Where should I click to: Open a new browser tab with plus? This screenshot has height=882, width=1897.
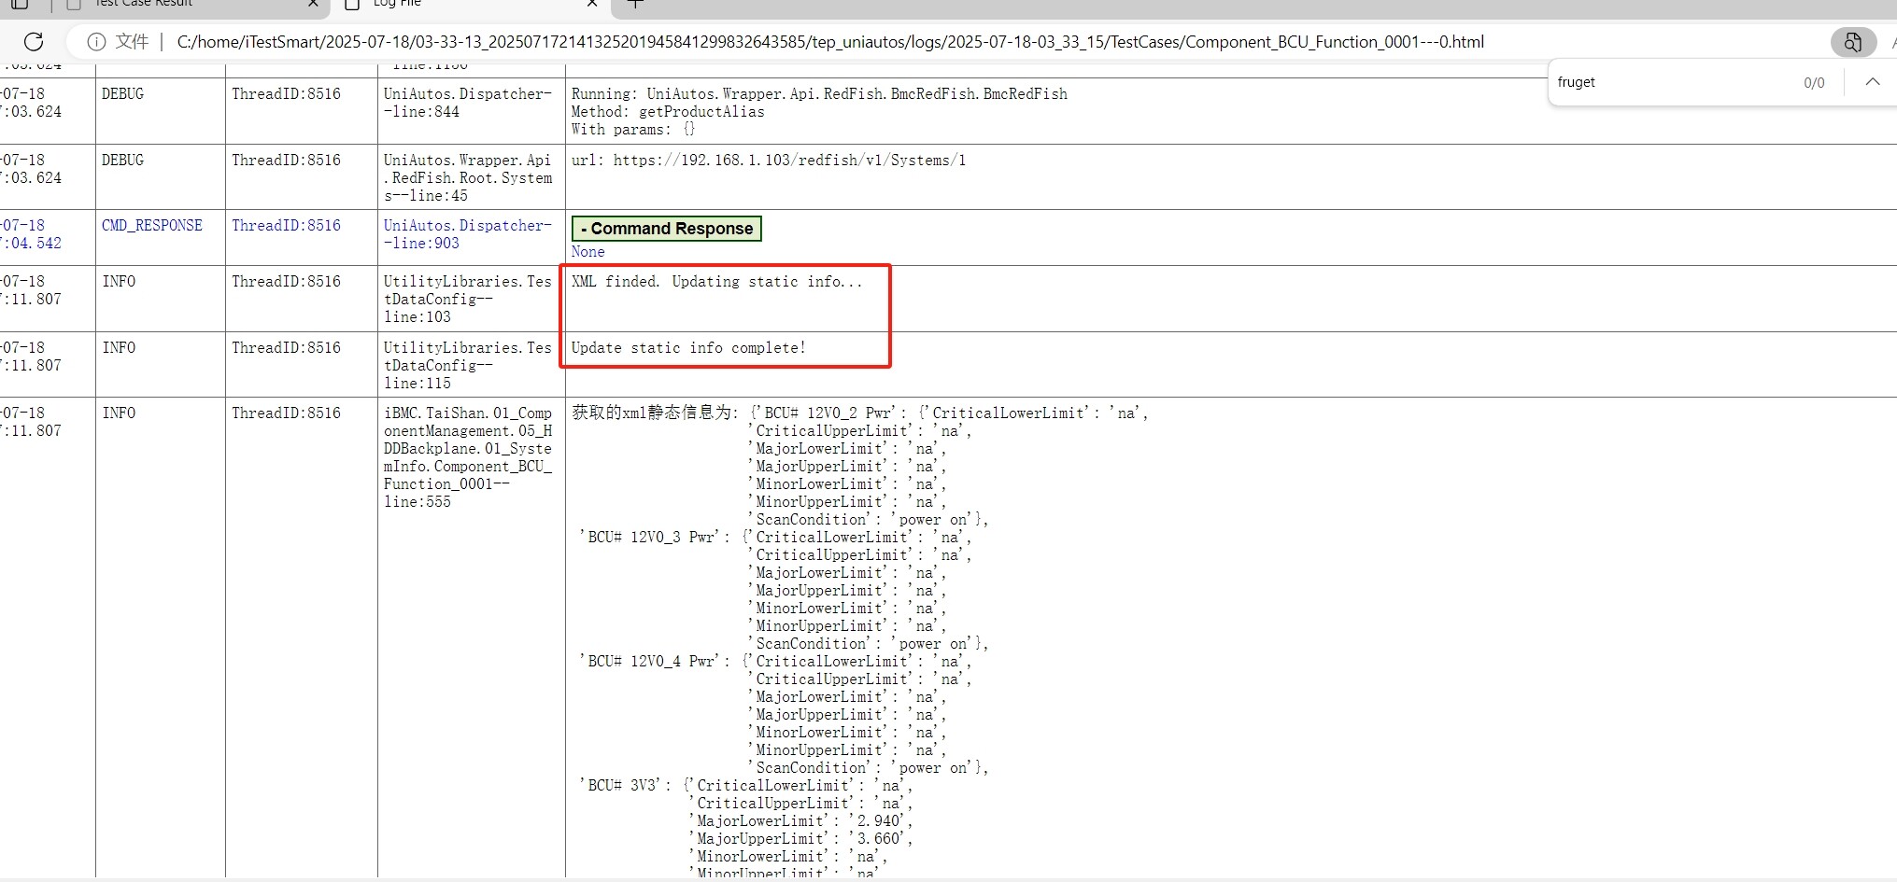coord(635,4)
